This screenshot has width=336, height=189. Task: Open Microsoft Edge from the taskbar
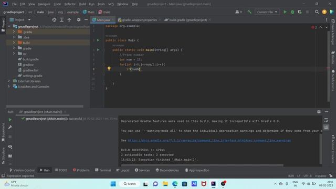175,184
